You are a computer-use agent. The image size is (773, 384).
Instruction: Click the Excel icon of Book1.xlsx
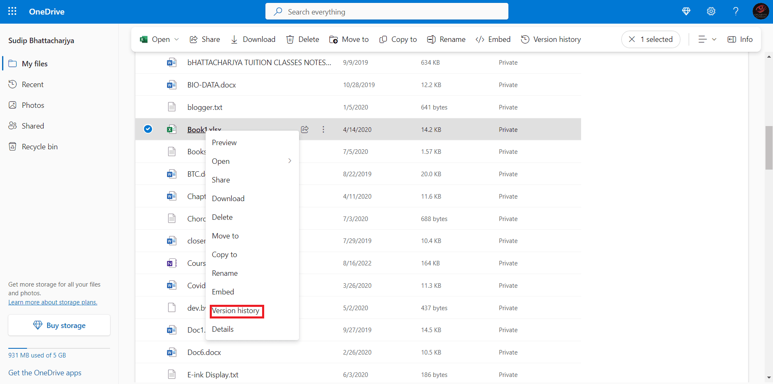[172, 129]
